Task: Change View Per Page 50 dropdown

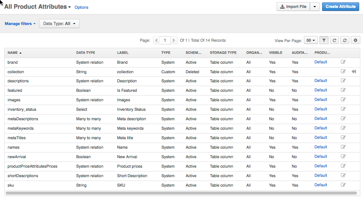Action: [311, 40]
